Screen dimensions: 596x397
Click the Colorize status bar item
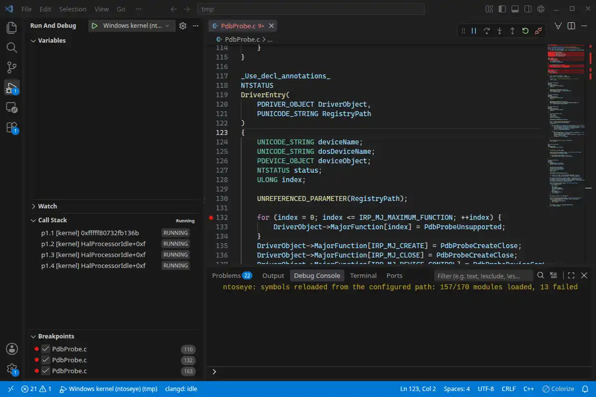tap(558, 389)
